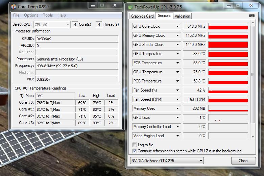This screenshot has width=264, height=176.
Task: Open the File menu in Core Temp
Action: click(16, 15)
